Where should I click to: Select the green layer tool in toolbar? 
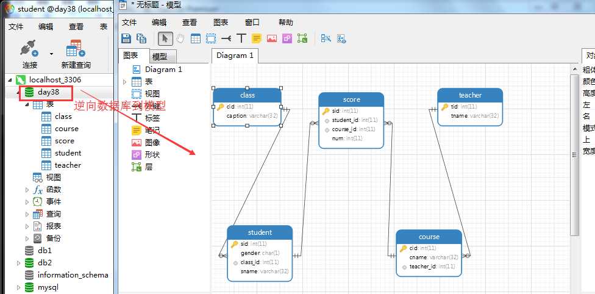coord(302,38)
